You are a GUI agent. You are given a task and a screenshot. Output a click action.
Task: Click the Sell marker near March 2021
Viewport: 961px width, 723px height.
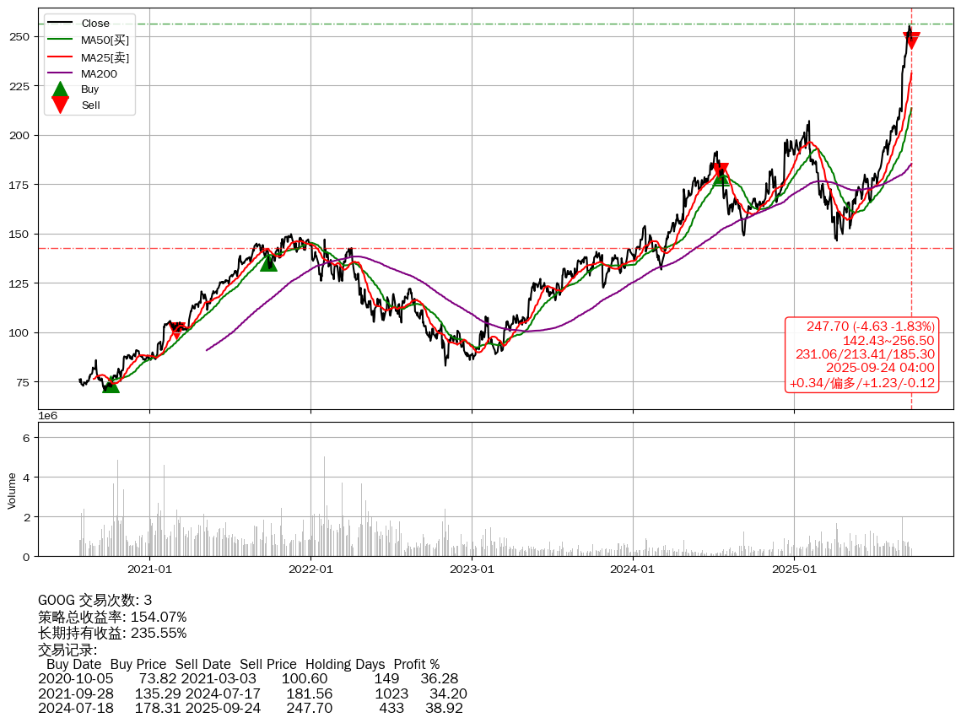(x=176, y=329)
